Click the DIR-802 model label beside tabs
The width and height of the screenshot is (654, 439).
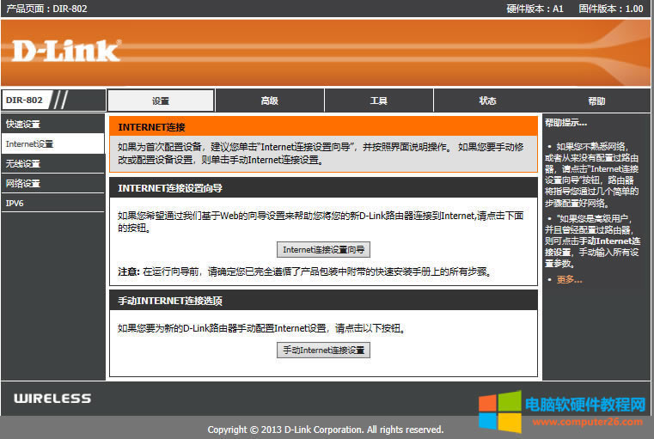23,100
